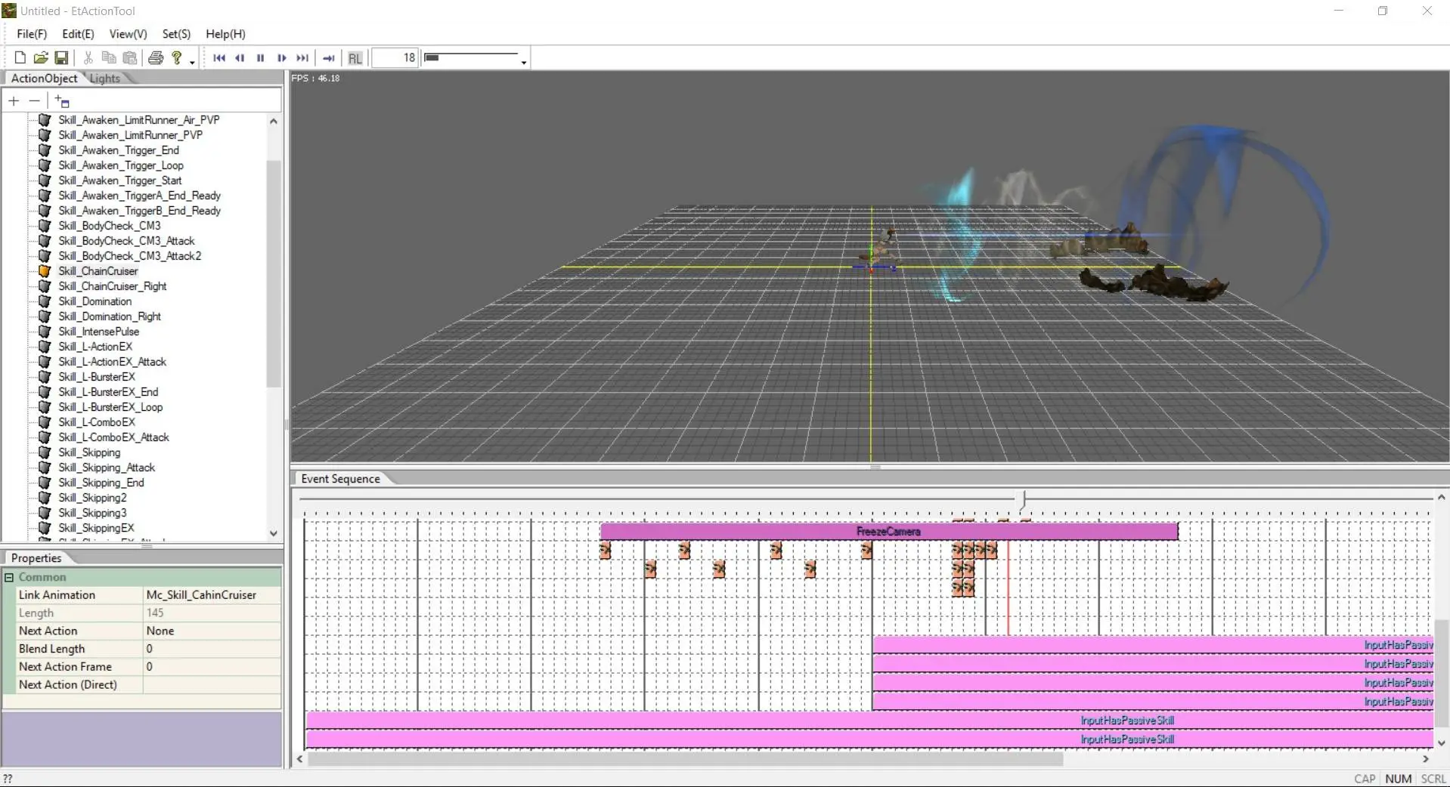Screen dimensions: 1450x787
Task: Pause the animation playback
Action: tap(261, 57)
